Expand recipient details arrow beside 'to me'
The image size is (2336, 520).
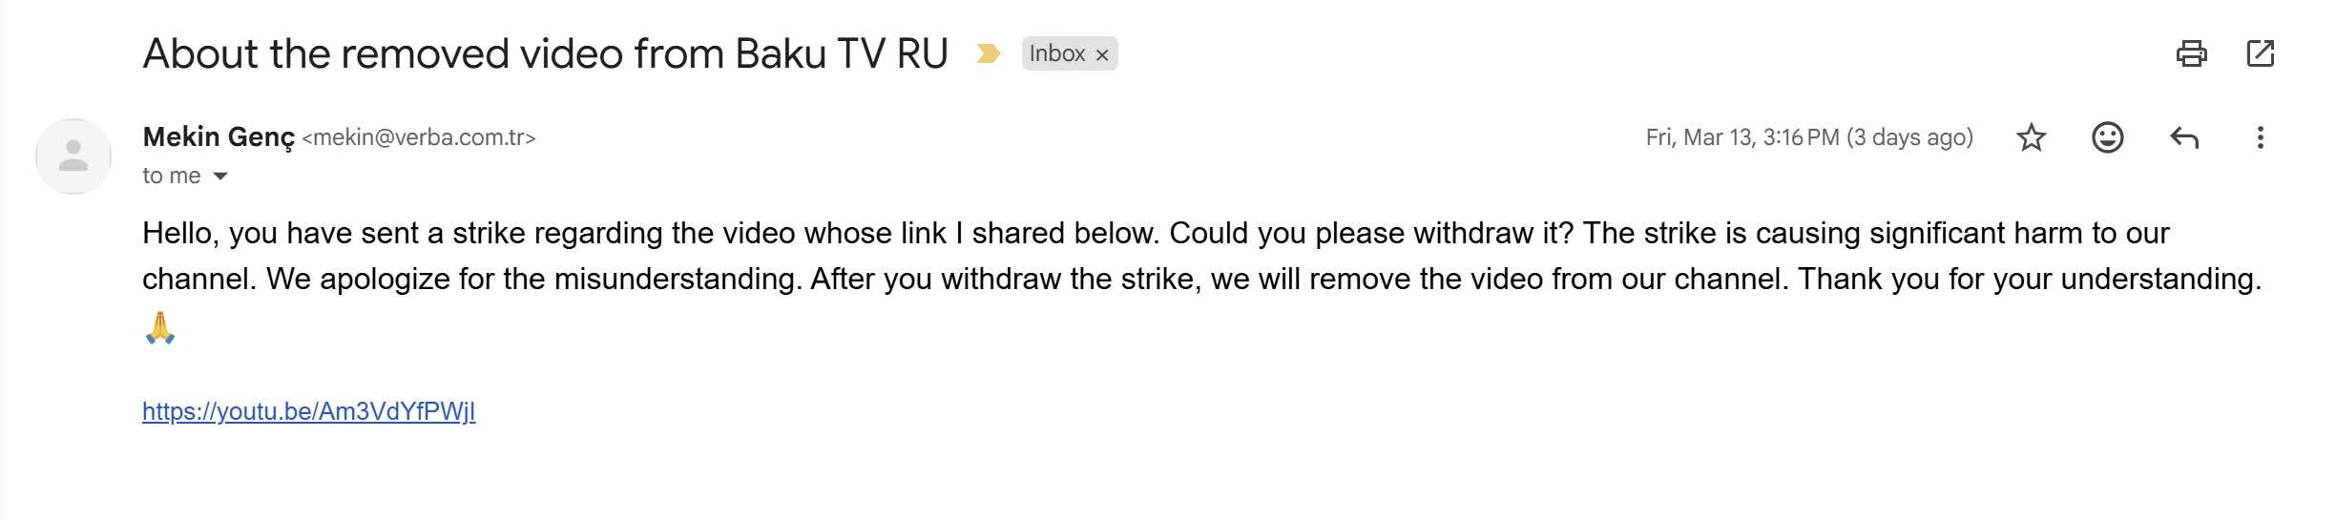pyautogui.click(x=220, y=176)
